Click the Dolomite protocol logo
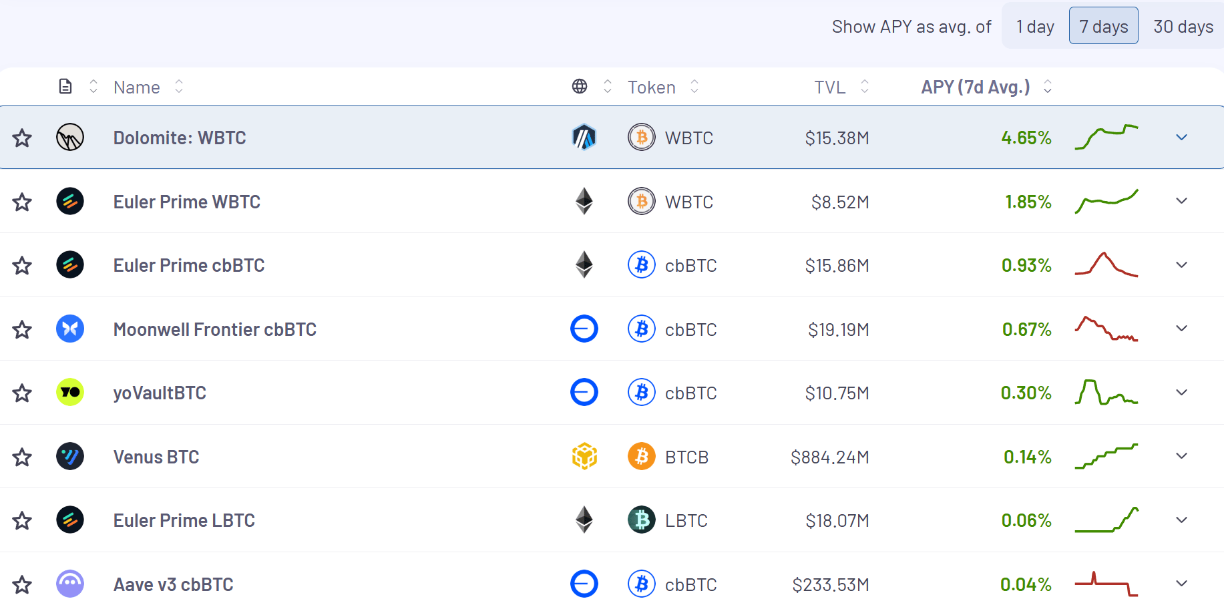The height and width of the screenshot is (603, 1224). (x=70, y=138)
